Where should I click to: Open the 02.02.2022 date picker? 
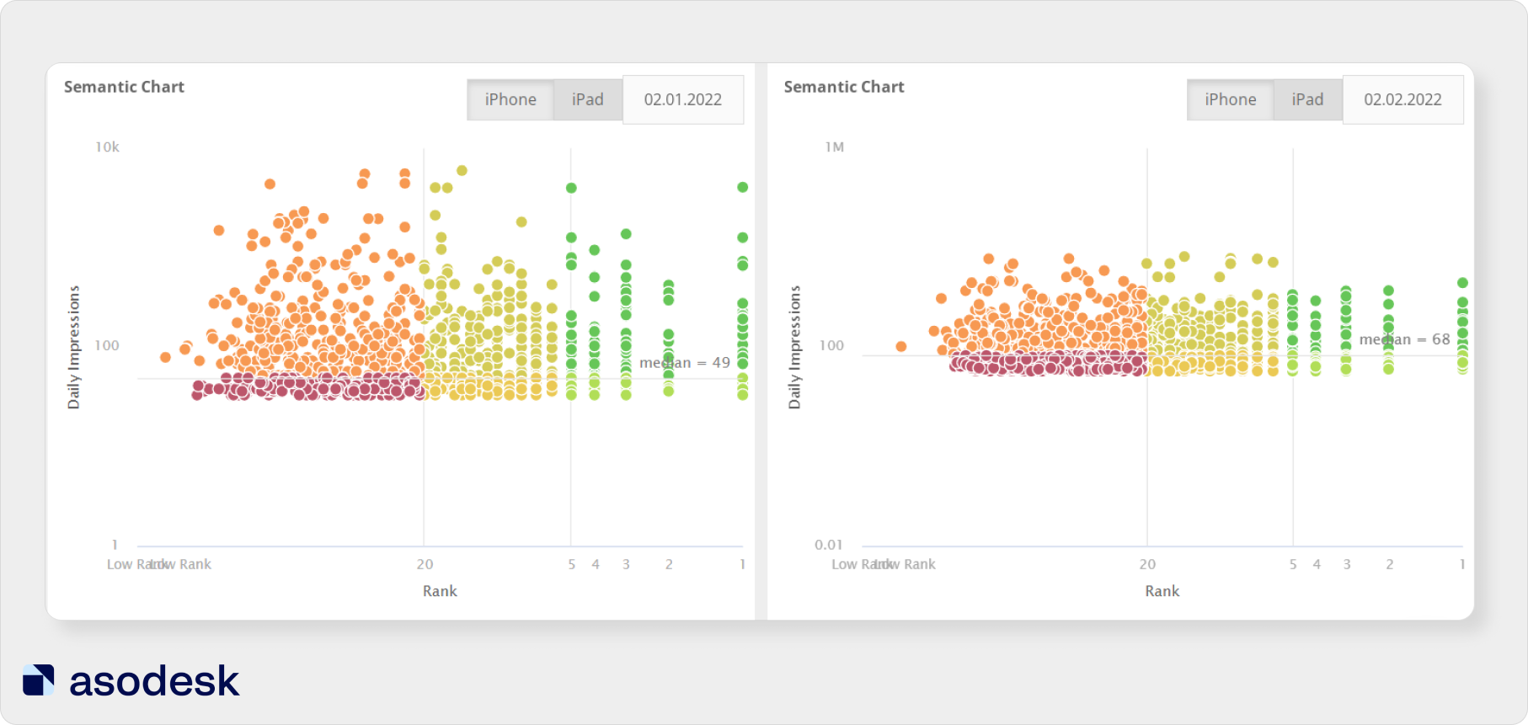tap(1403, 99)
